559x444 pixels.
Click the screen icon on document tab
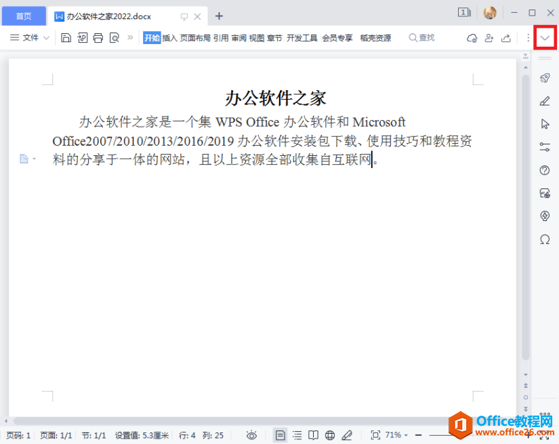coord(184,16)
